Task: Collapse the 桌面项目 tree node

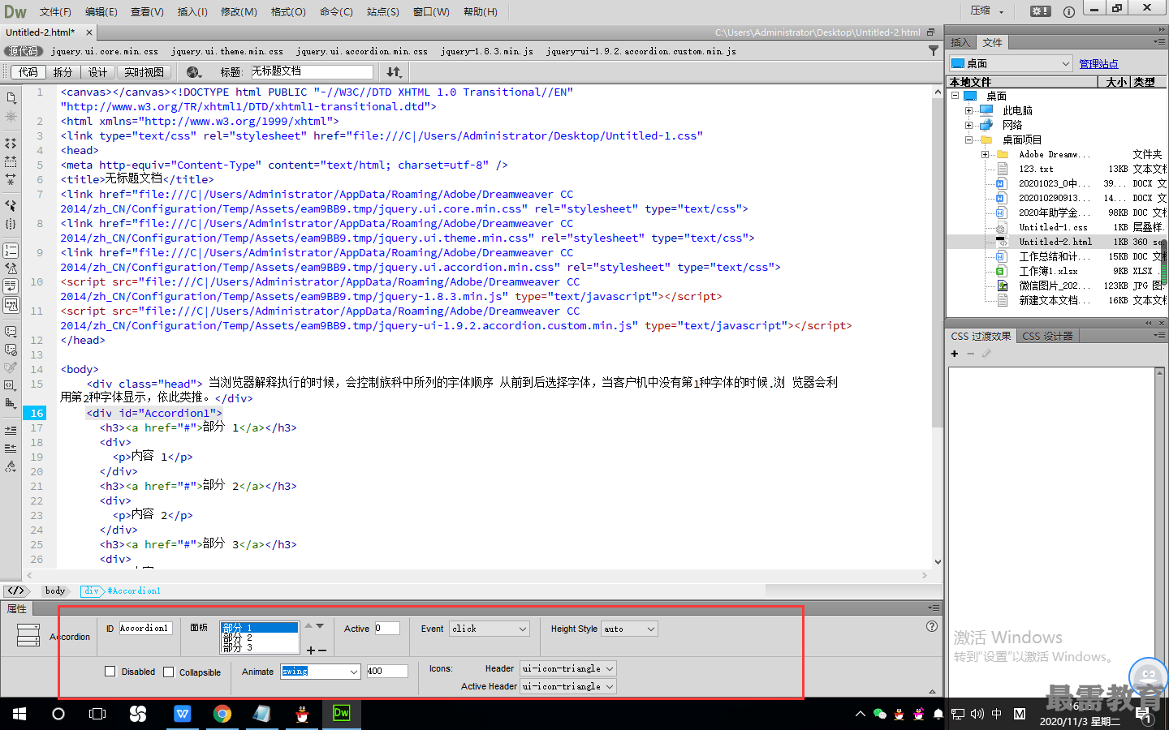Action: (968, 140)
